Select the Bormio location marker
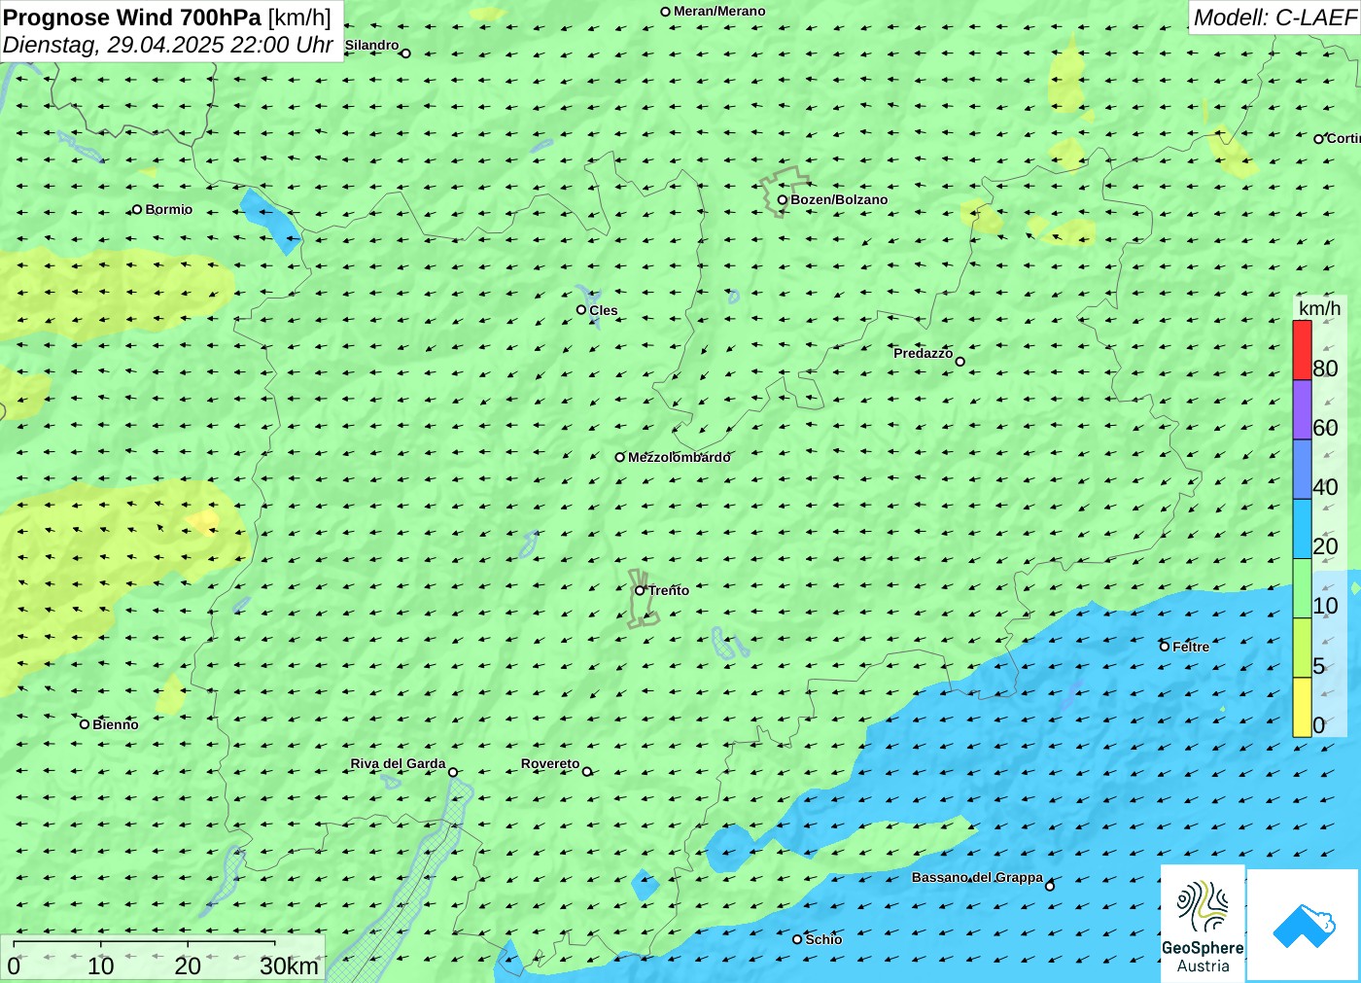The image size is (1361, 983). [137, 209]
